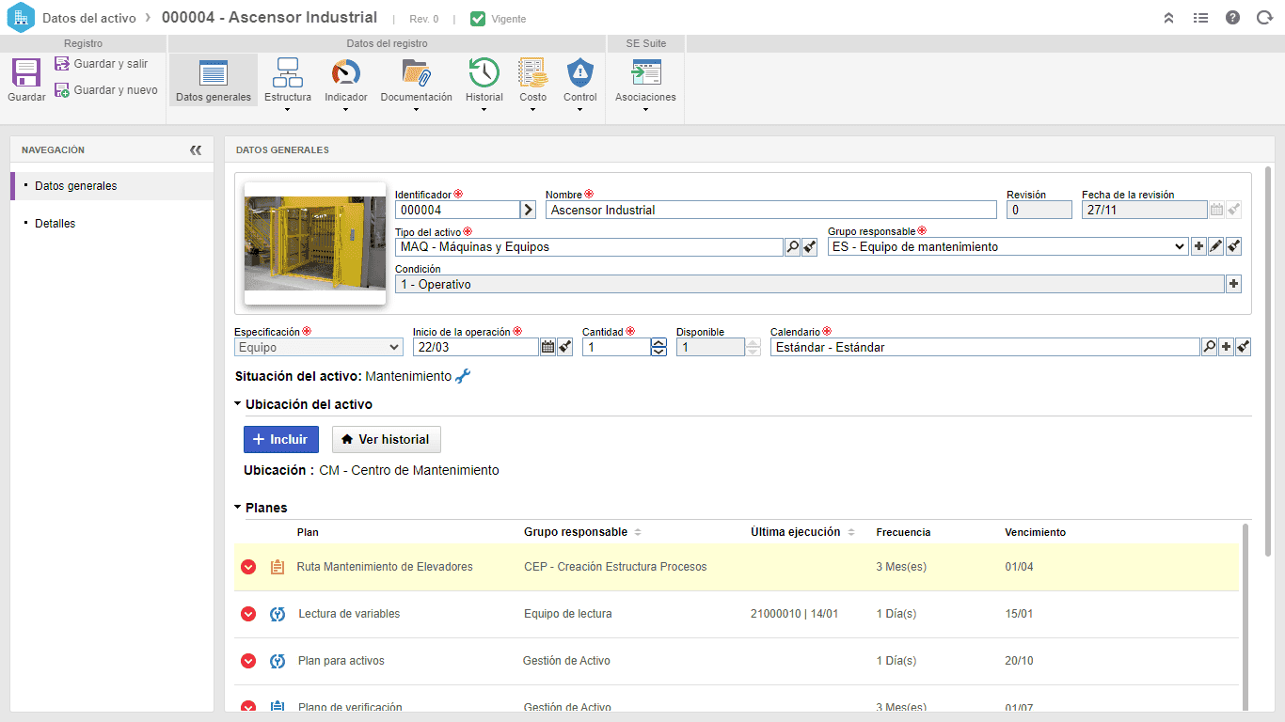1285x722 pixels.
Task: Click the Cantidad spinner arrows
Action: pos(658,347)
